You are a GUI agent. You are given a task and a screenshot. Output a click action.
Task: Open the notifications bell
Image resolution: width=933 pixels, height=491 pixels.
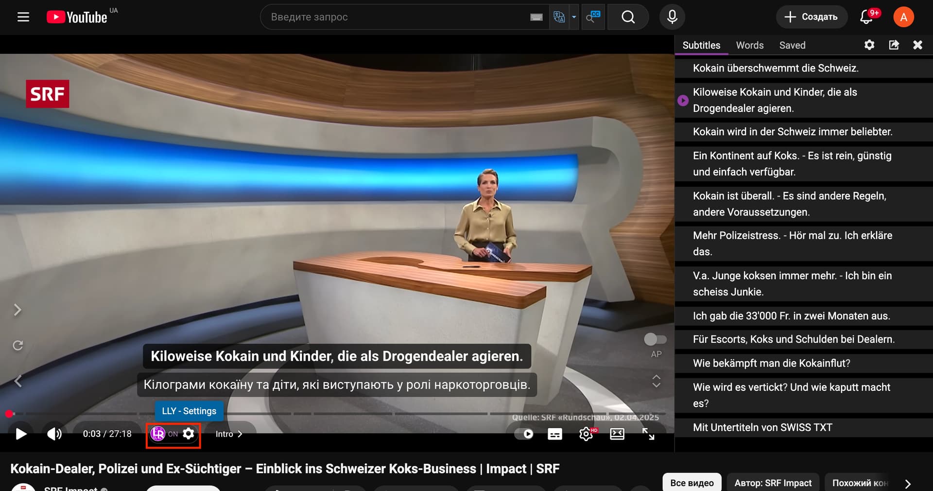[x=866, y=17]
